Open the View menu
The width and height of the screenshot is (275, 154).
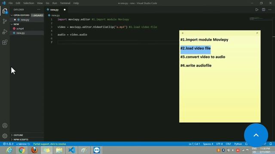point(40,3)
